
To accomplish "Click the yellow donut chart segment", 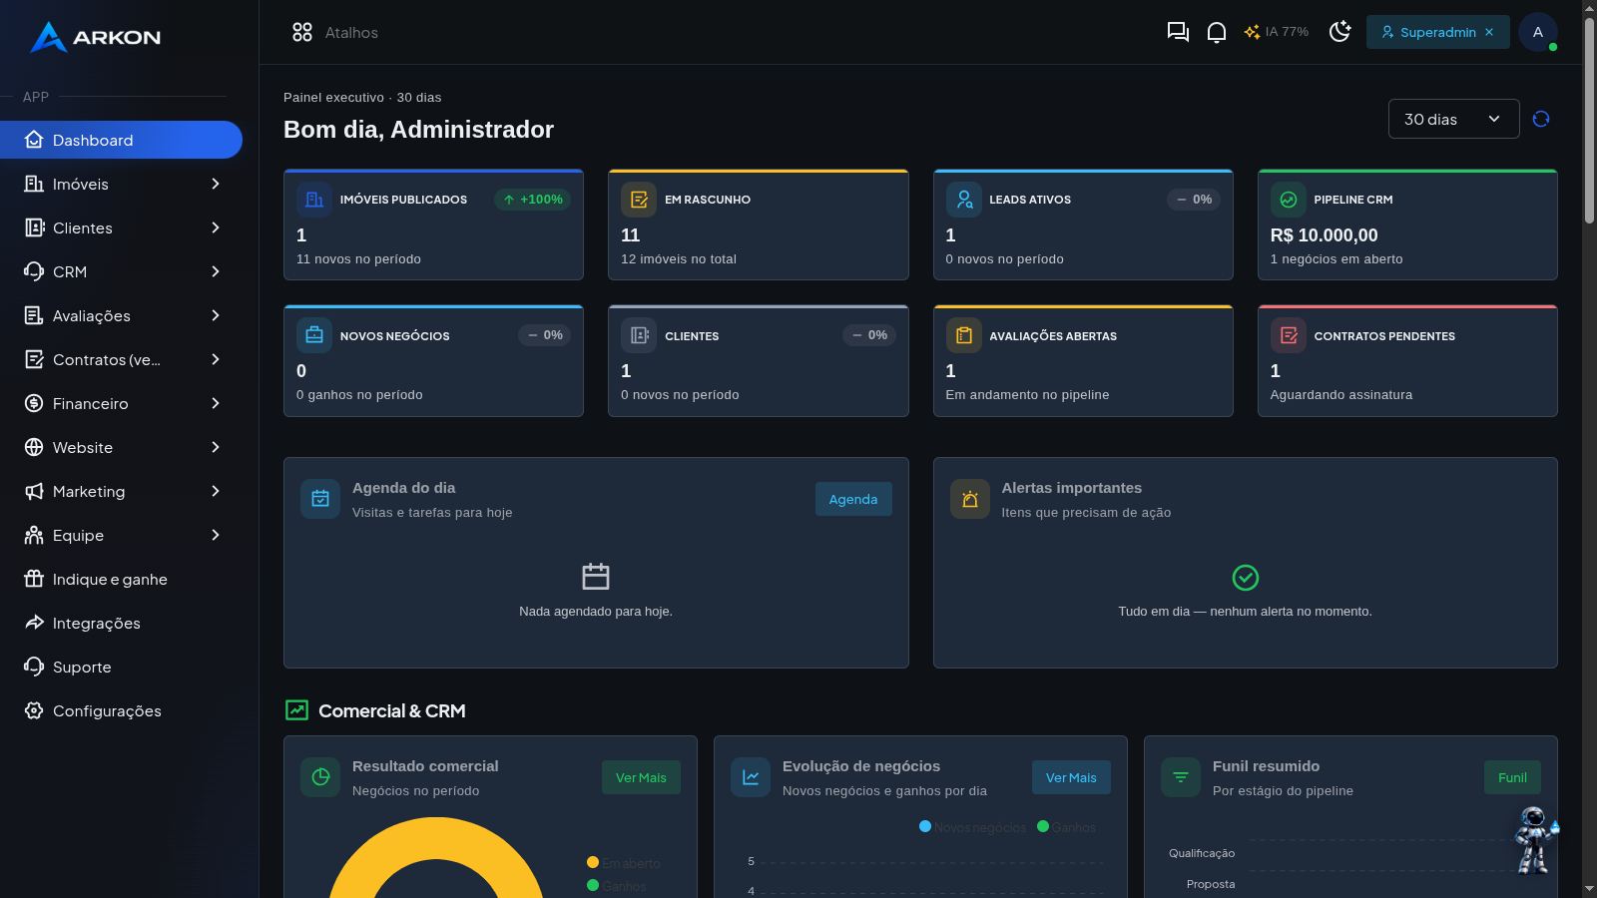I will (436, 836).
